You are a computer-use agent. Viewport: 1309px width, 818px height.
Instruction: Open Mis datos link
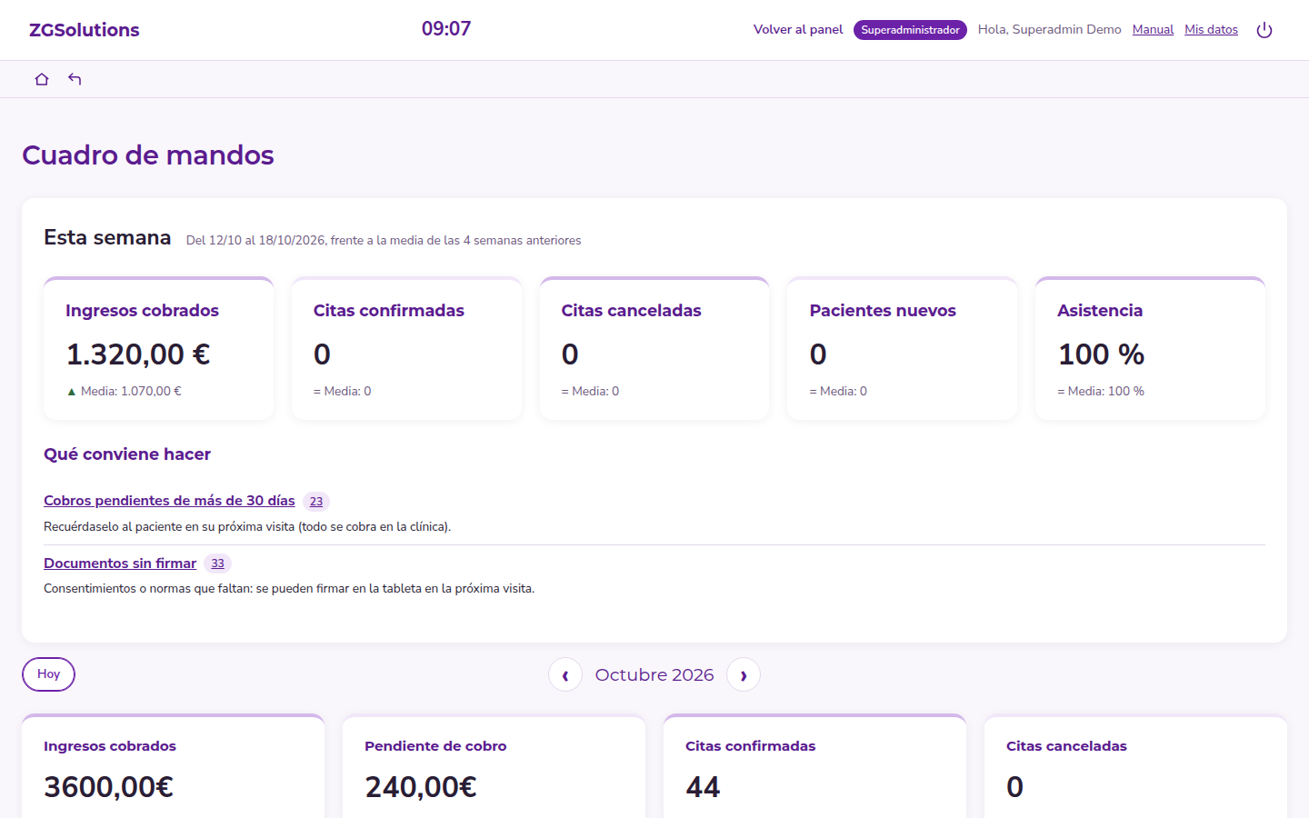click(1211, 30)
